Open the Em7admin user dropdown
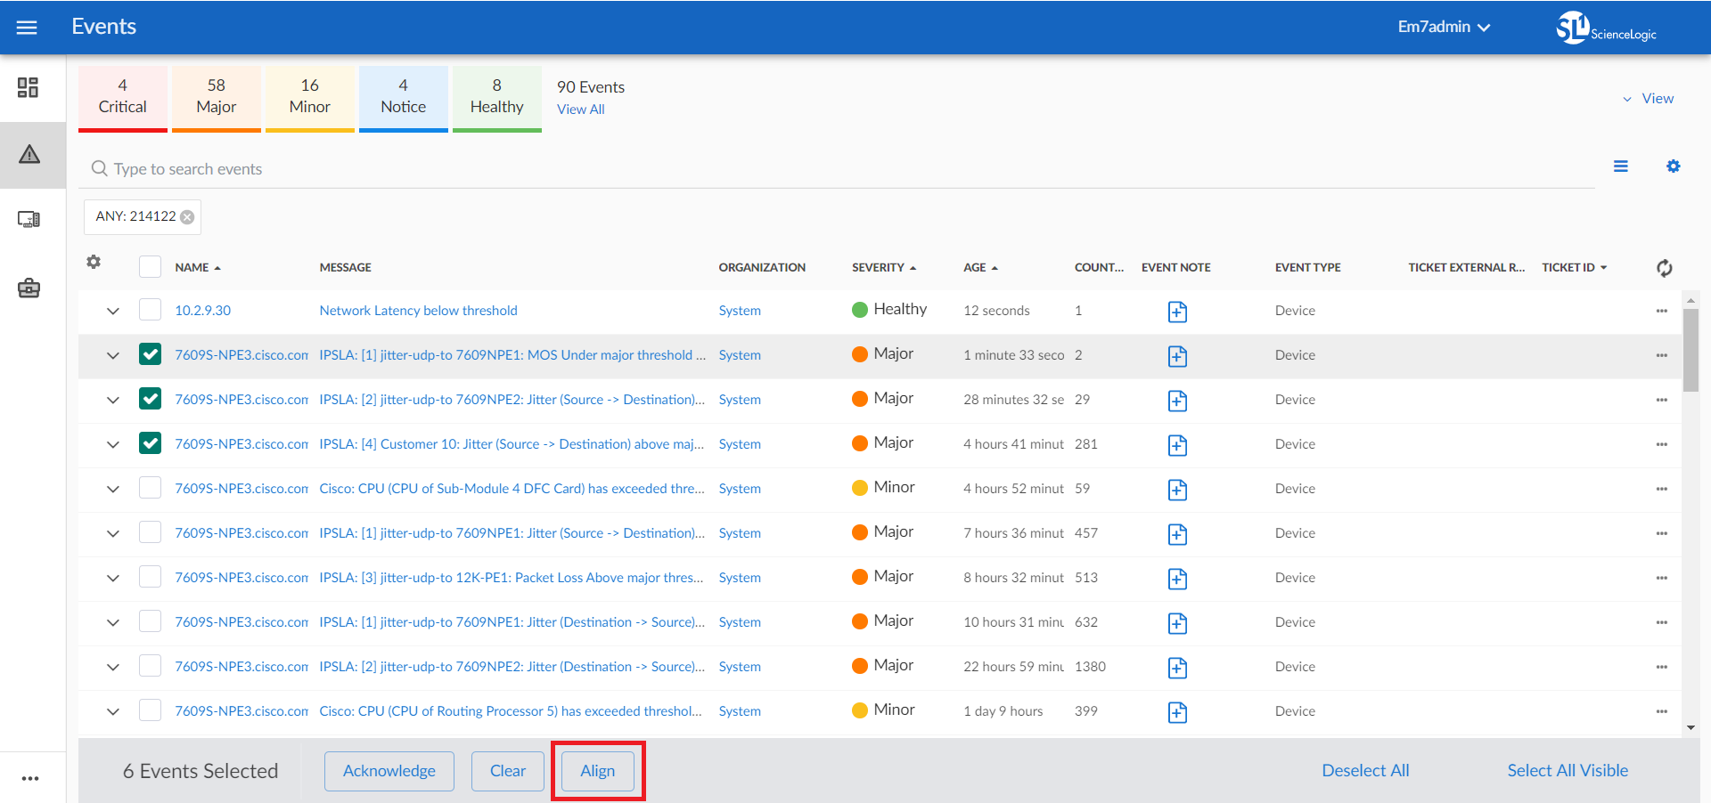 (1444, 27)
